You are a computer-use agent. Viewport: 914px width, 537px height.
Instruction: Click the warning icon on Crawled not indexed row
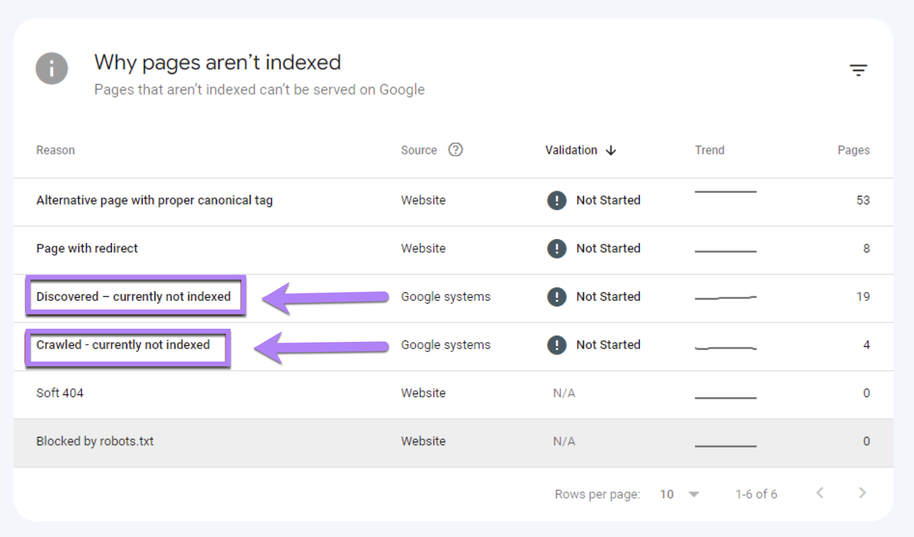[x=556, y=345]
